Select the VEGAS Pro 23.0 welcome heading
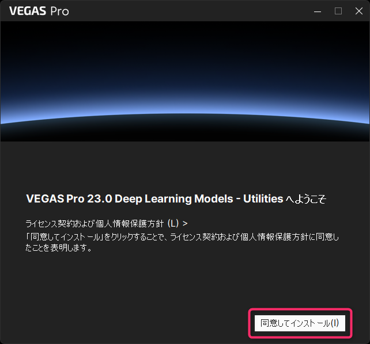Image resolution: width=370 pixels, height=344 pixels. coord(176,199)
